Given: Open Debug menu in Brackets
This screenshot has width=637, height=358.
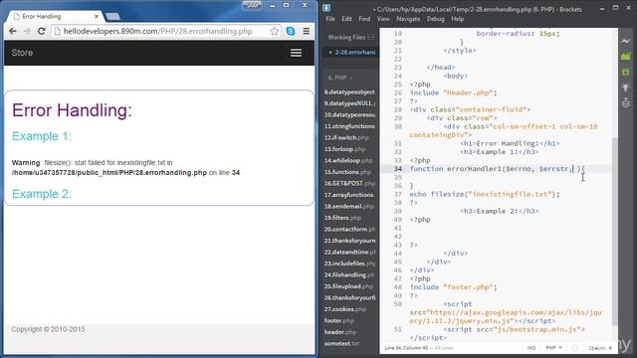Looking at the screenshot, I should pos(436,19).
